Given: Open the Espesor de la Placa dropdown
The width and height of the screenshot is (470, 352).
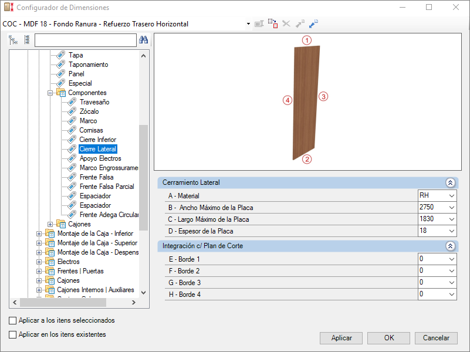Looking at the screenshot, I should tap(452, 231).
